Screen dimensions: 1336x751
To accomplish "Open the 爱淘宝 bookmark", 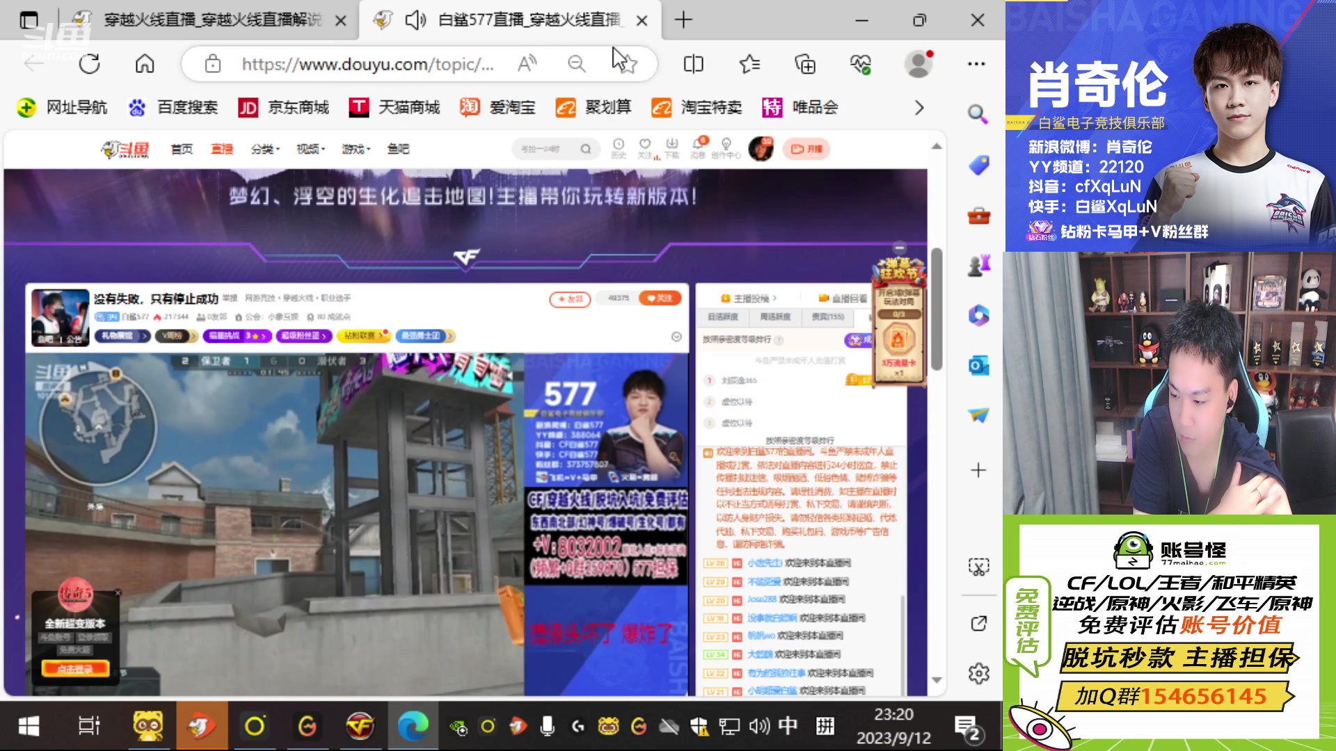I will coord(498,107).
